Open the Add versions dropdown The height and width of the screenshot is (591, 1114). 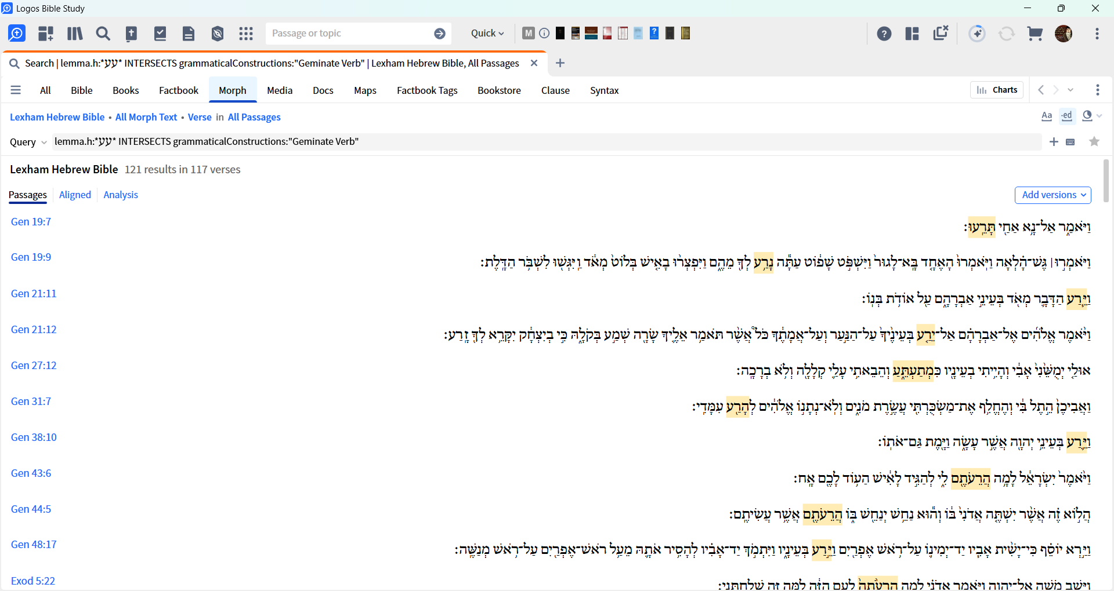[1053, 195]
